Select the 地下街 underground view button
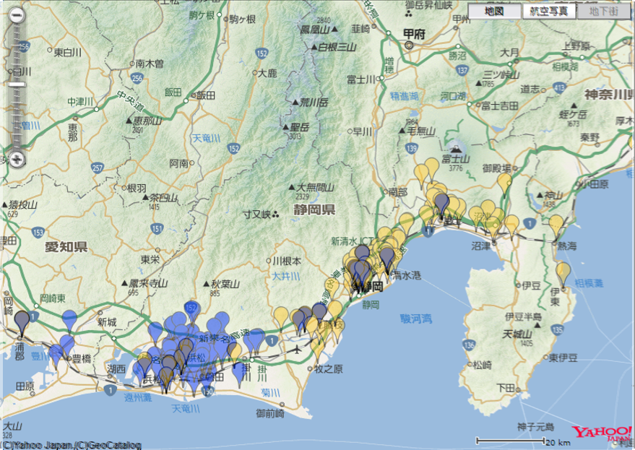 (x=603, y=11)
